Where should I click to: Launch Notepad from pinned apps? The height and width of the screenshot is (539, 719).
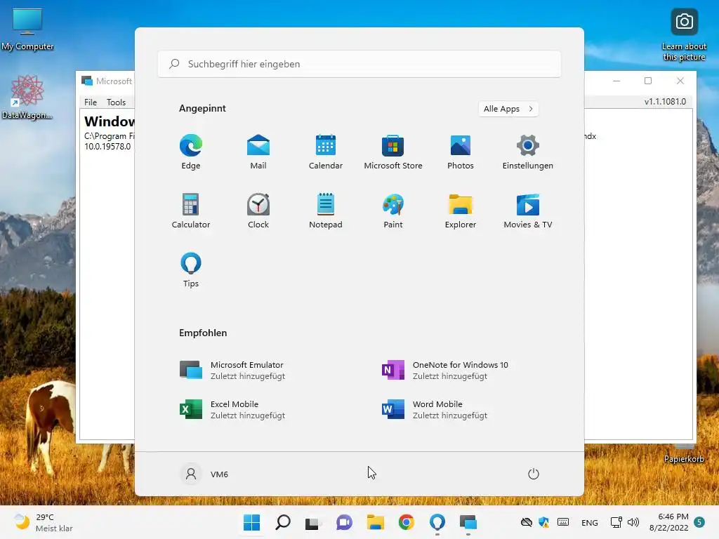coord(326,211)
